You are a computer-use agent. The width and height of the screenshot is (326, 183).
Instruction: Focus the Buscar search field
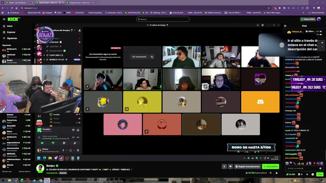163,19
